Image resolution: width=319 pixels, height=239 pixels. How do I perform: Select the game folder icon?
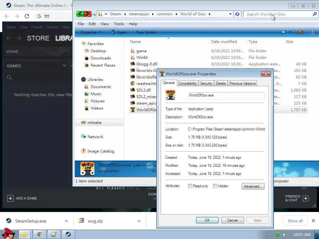132,51
